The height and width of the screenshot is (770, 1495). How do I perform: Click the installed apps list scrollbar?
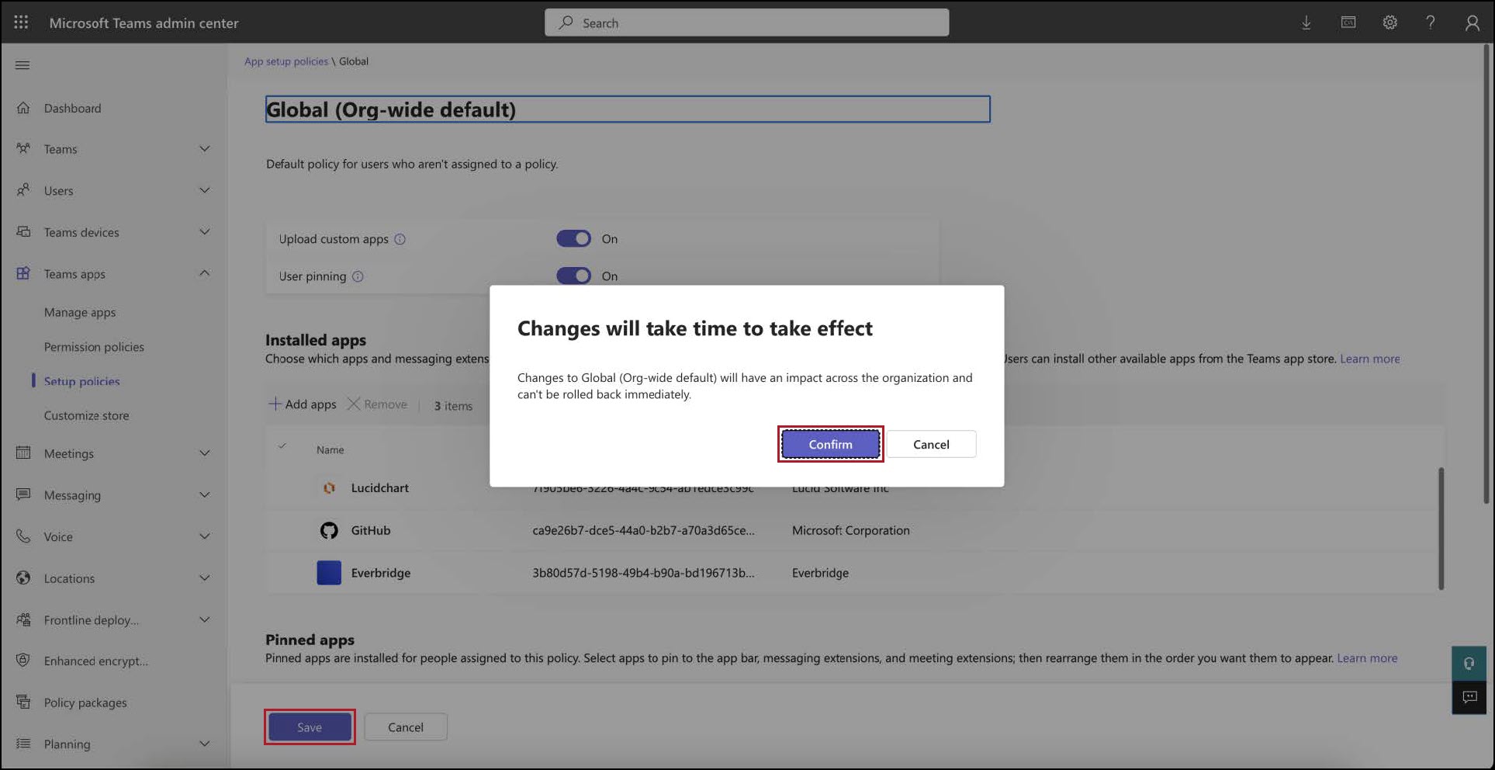pos(1441,528)
